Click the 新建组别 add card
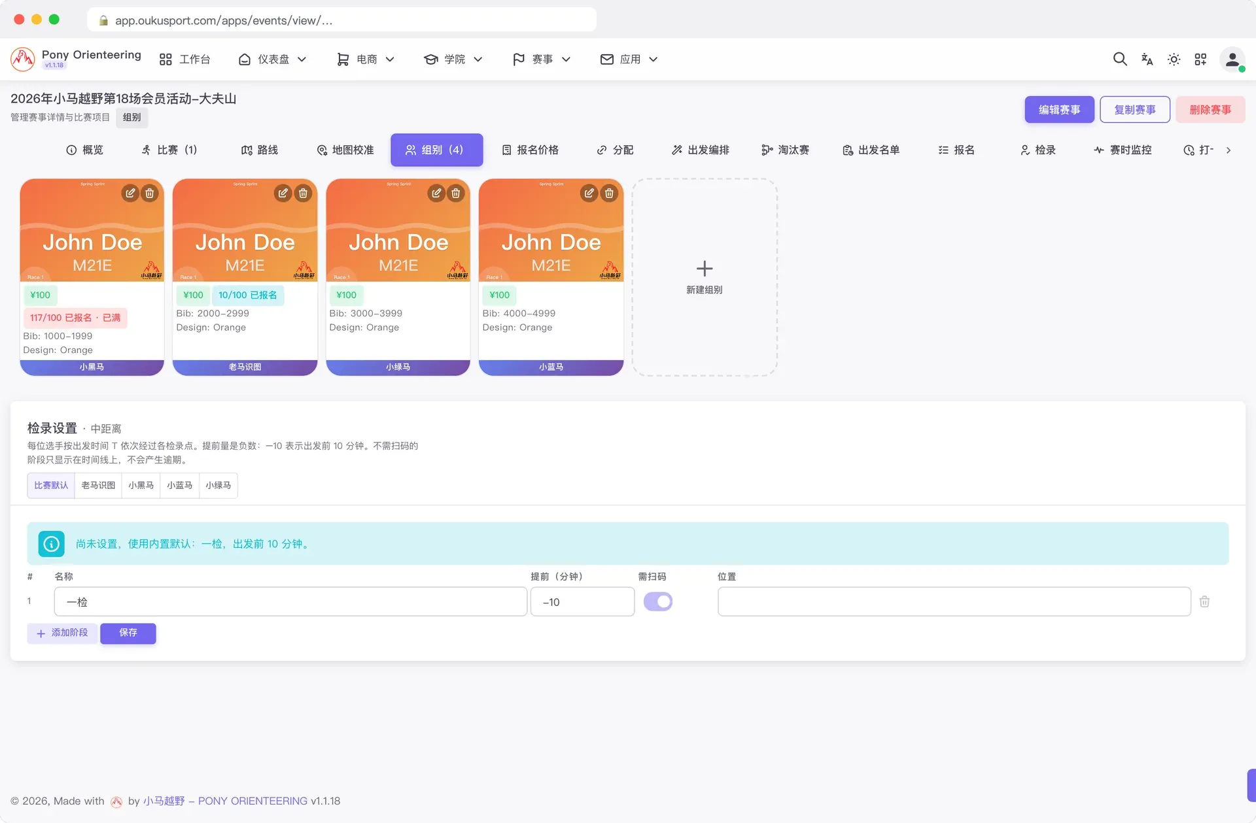Image resolution: width=1256 pixels, height=823 pixels. coord(705,277)
